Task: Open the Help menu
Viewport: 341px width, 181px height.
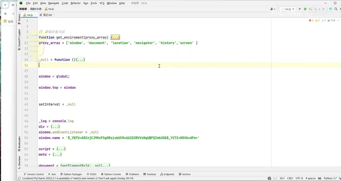Action: (122, 3)
